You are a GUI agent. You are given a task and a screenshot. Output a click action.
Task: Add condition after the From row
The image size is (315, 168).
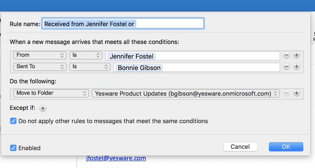(x=297, y=55)
